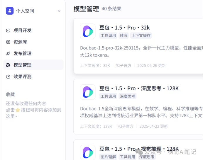Click 深度思考 tag on the 深度思考 128K model
Image resolution: width=203 pixels, height=160 pixels.
tap(127, 96)
